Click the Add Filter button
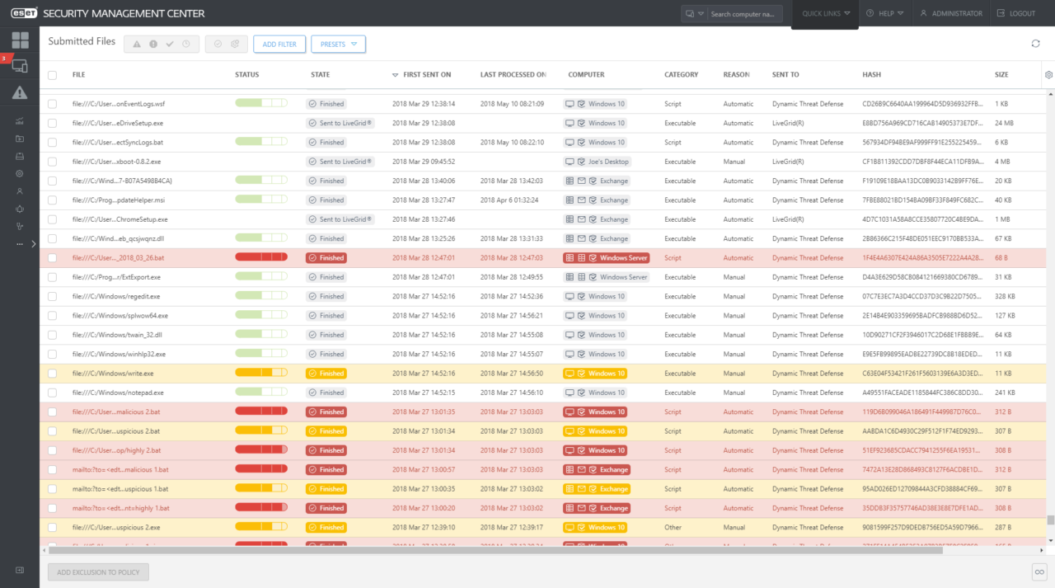This screenshot has height=588, width=1055. click(279, 45)
